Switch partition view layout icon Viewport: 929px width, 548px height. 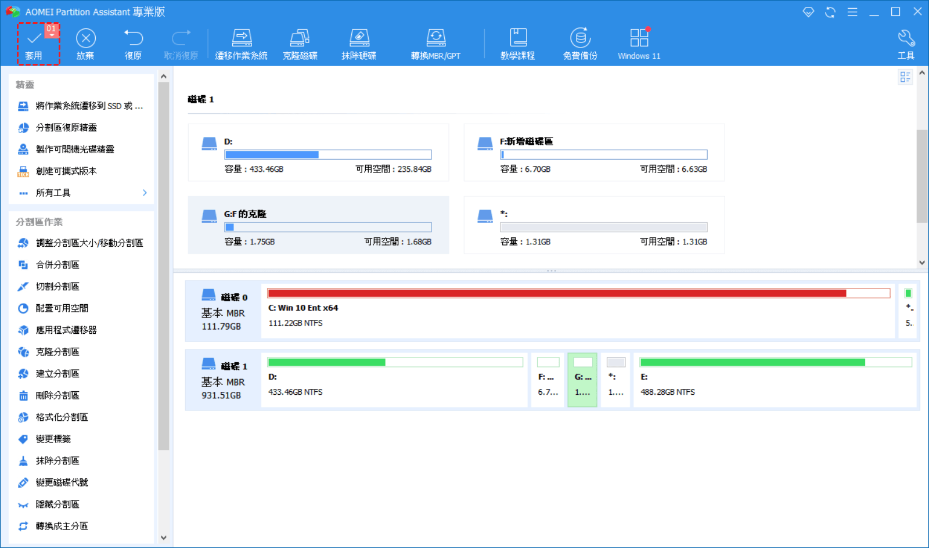(905, 77)
